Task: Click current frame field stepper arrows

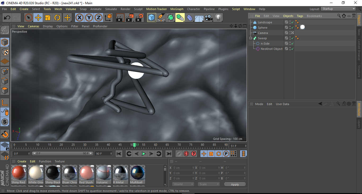Action: tap(246, 146)
